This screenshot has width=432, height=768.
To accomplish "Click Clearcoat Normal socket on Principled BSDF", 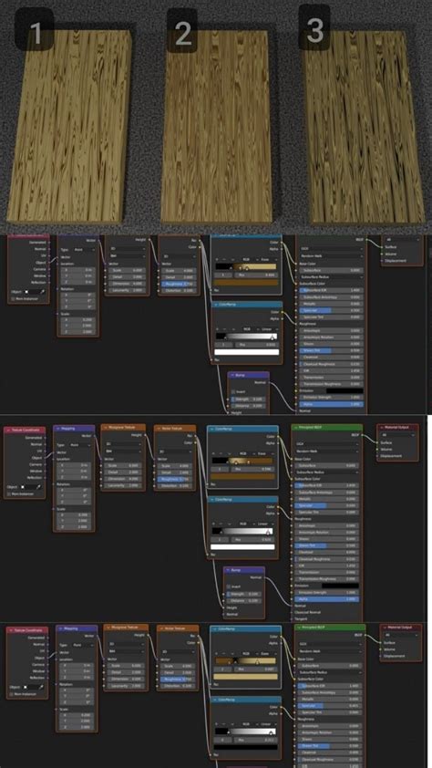I will (x=292, y=612).
